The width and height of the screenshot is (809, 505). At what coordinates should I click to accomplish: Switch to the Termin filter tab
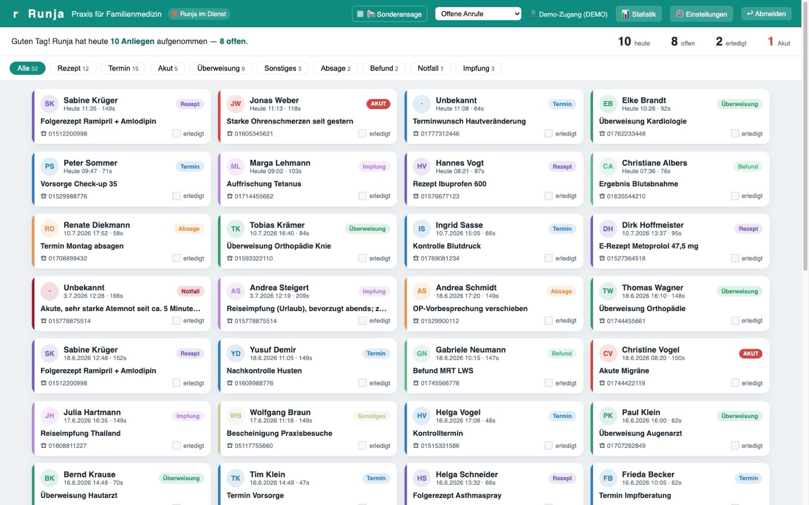point(124,68)
